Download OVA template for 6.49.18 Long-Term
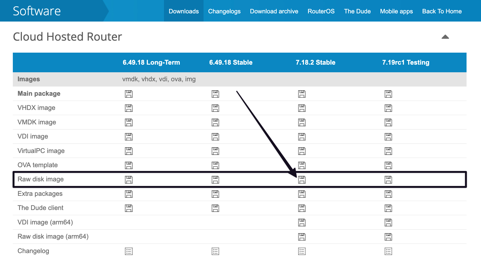Screen dimensions: 481x270 (129, 165)
